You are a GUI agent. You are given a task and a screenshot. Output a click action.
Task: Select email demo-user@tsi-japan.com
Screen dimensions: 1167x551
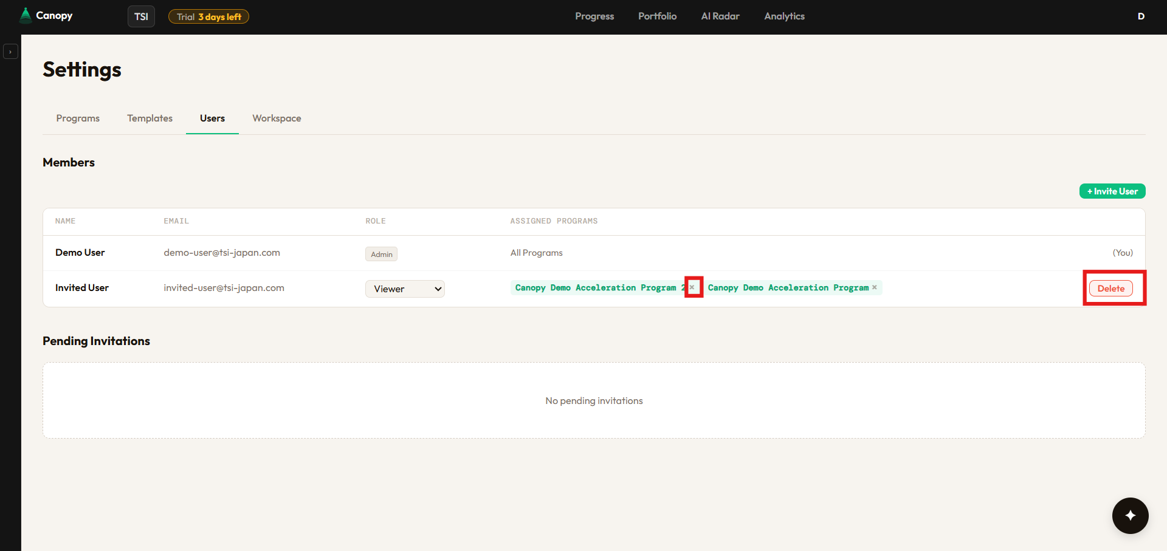[x=222, y=253]
